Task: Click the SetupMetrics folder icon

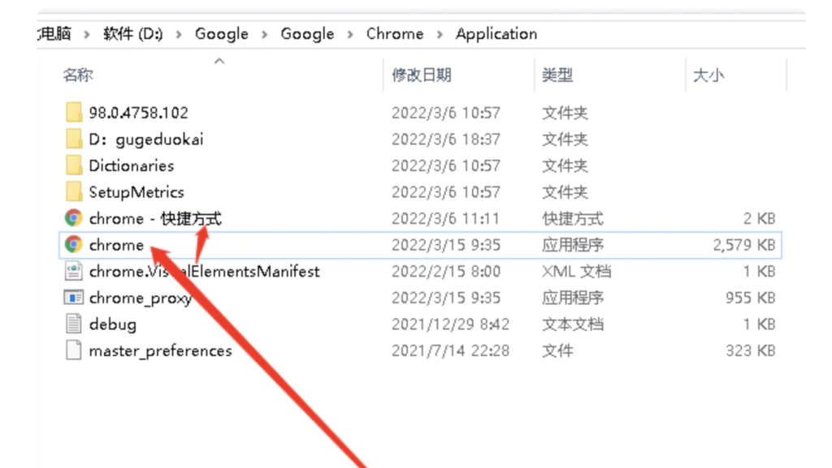Action: [x=74, y=191]
